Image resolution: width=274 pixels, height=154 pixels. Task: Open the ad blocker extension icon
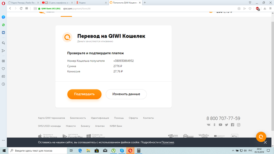[258, 9]
